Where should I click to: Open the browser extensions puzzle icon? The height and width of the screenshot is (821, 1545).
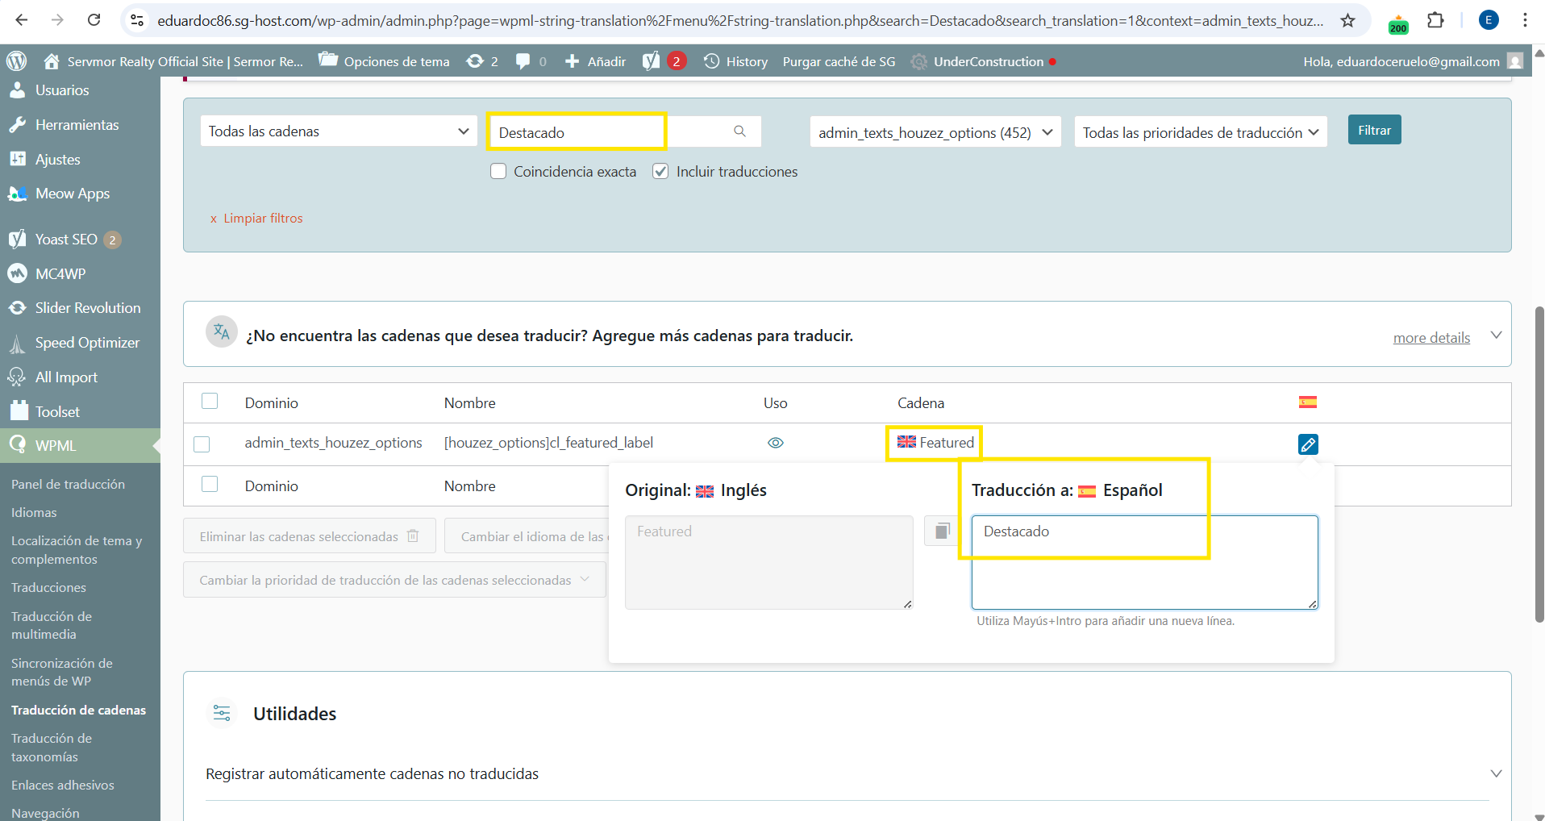click(x=1435, y=20)
